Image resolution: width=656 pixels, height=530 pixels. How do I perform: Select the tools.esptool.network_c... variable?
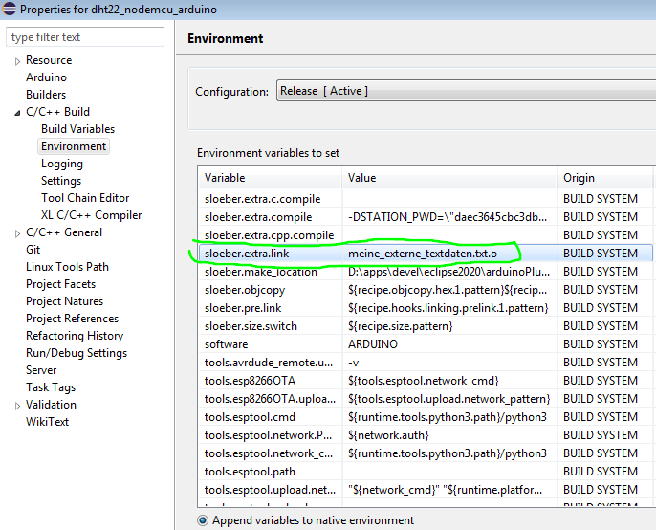coord(268,453)
